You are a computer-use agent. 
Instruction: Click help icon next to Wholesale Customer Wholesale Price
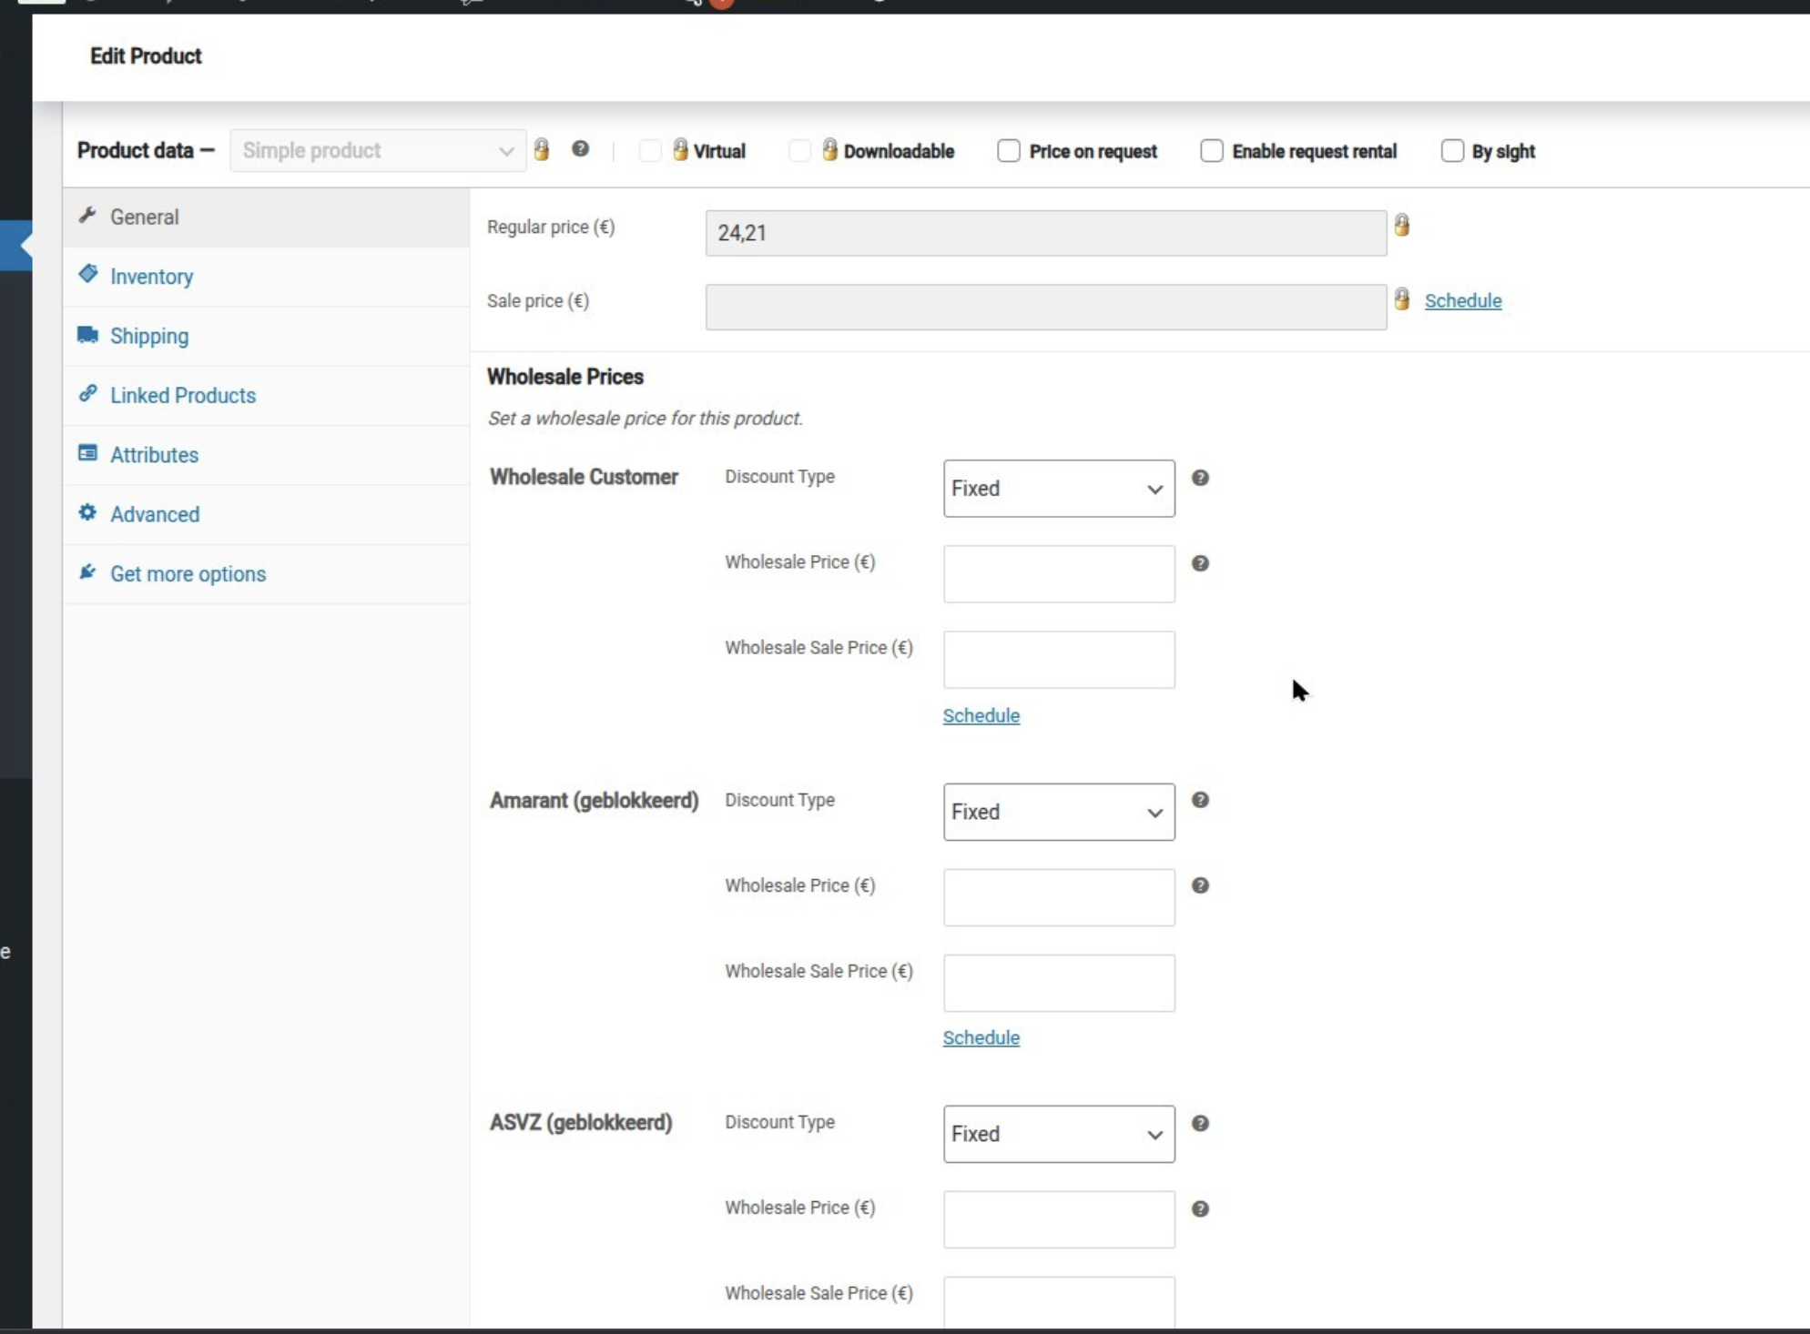tap(1200, 563)
